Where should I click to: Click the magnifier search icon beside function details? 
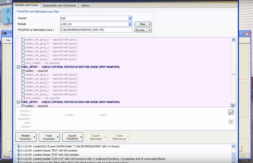coord(231,112)
